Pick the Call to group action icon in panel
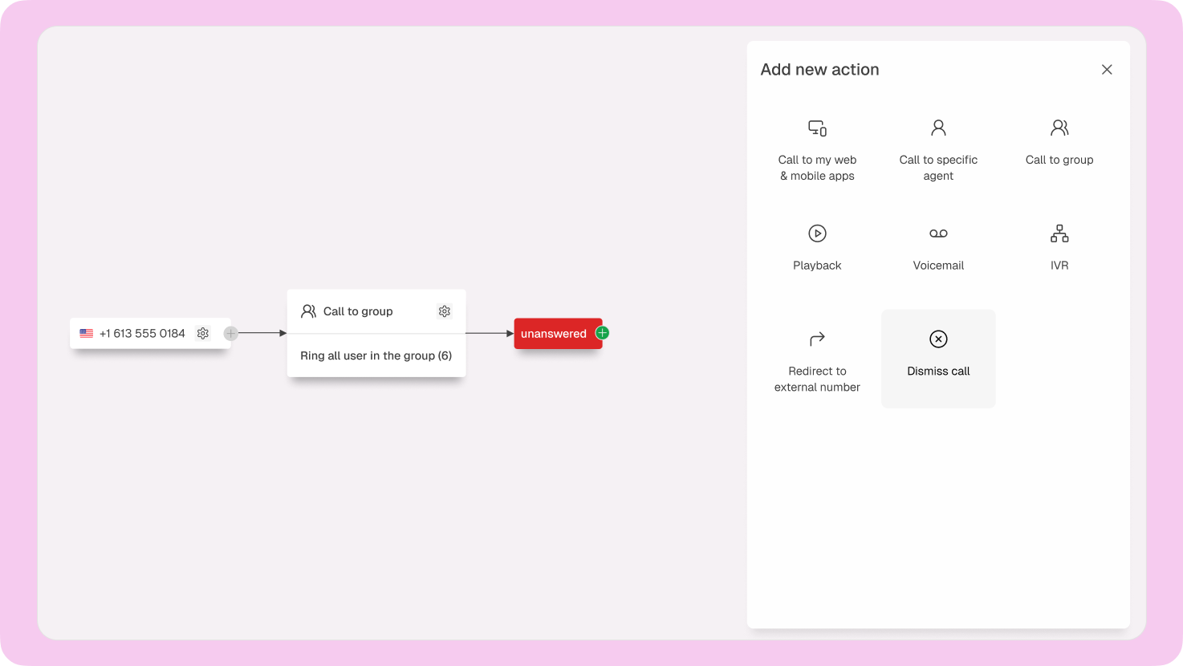This screenshot has width=1183, height=666. [1059, 128]
